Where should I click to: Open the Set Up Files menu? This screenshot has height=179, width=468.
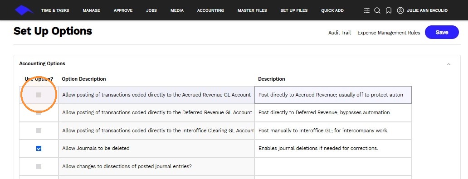tap(294, 10)
